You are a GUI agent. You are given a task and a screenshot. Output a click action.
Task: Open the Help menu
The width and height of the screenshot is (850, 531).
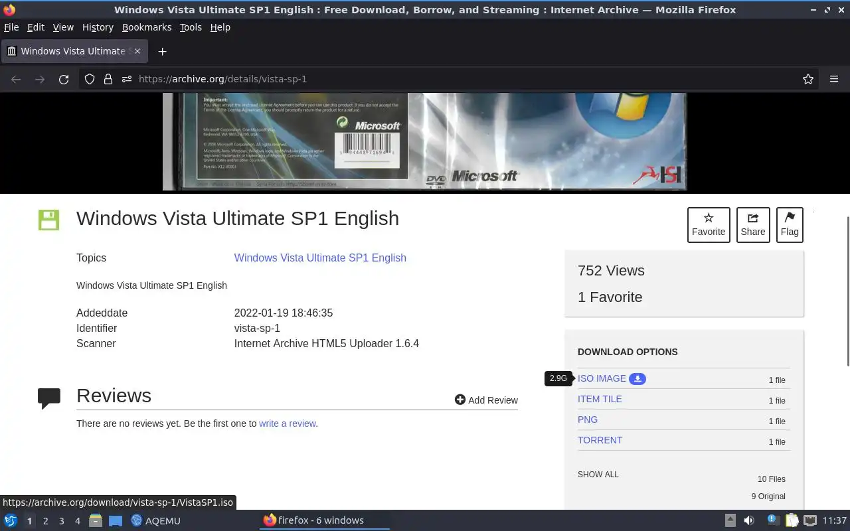point(220,27)
